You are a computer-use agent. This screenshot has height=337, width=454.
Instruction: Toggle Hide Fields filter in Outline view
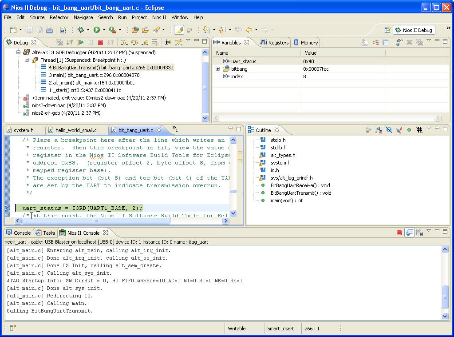pos(389,130)
